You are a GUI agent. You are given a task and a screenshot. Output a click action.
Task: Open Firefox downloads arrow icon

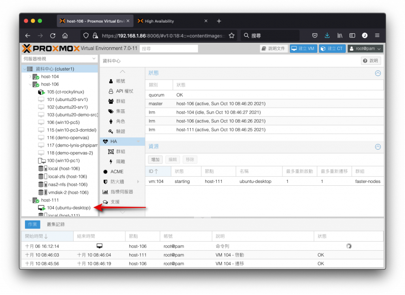coord(327,35)
